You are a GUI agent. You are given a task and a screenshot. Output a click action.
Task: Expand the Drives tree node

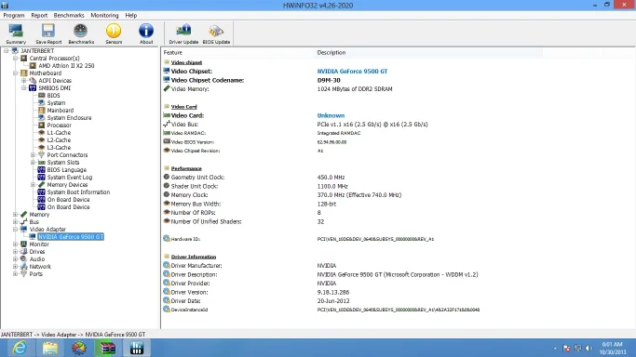click(15, 252)
